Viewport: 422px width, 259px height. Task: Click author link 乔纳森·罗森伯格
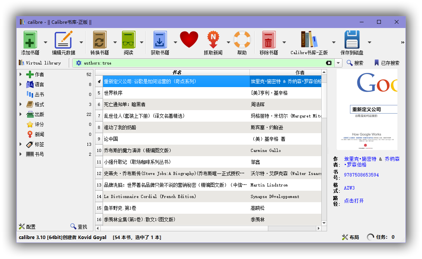[x=372, y=162]
